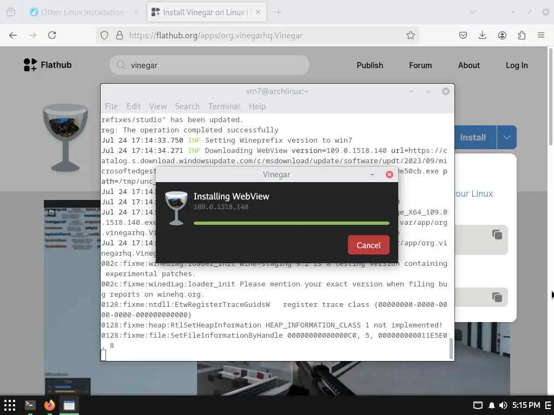The width and height of the screenshot is (554, 415).
Task: Copy the second install command
Action: coord(497,297)
